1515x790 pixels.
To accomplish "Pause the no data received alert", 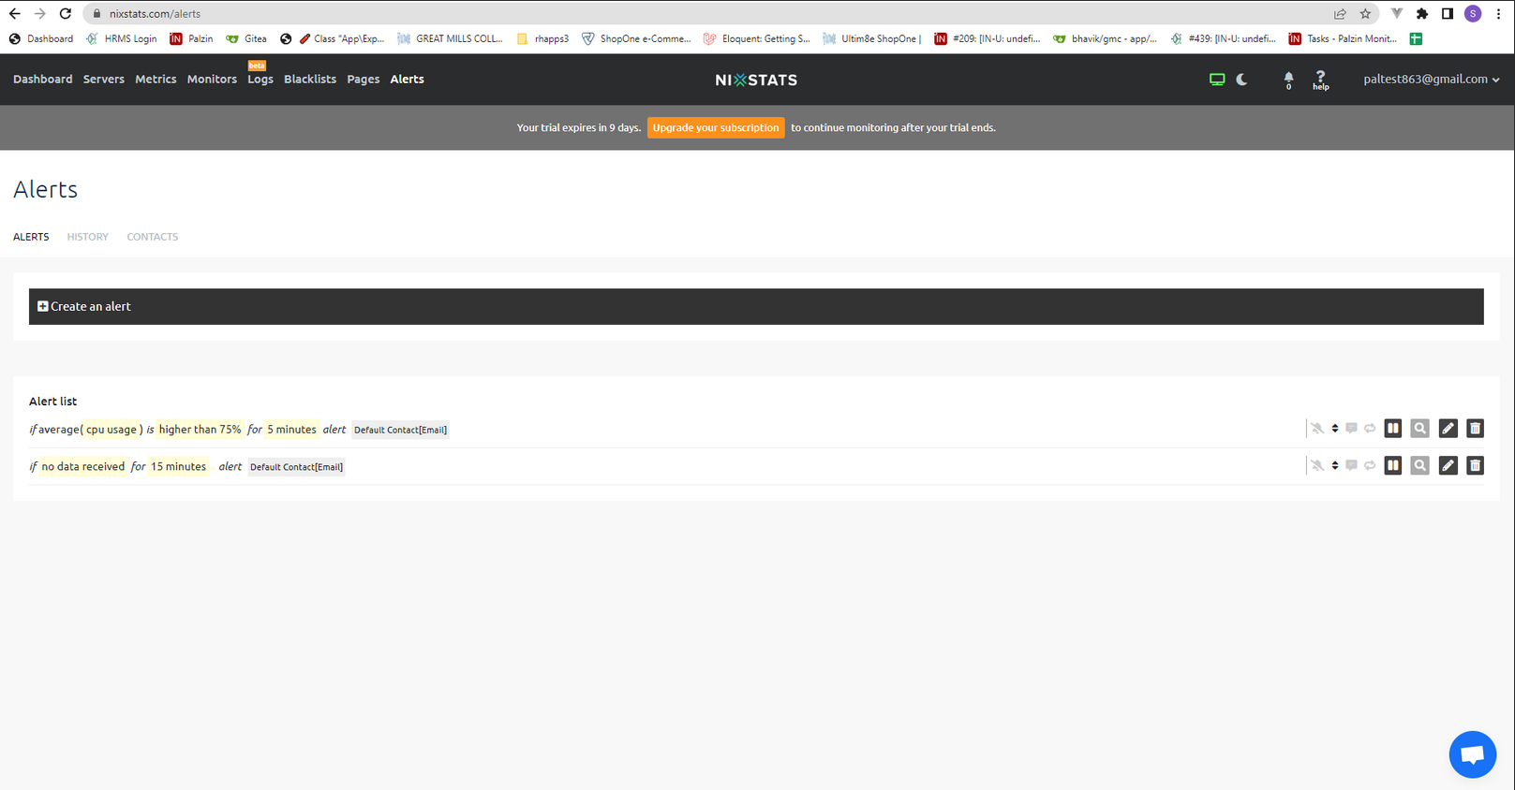I will coord(1393,465).
